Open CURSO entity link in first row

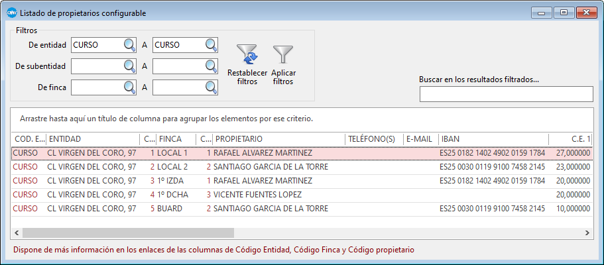[x=25, y=153]
